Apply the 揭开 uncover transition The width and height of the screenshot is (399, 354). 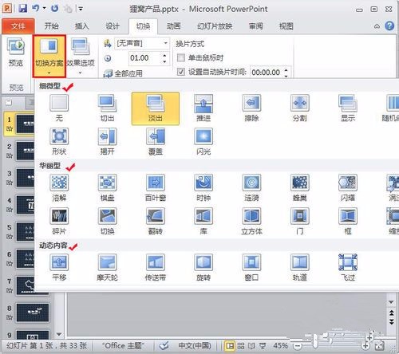107,142
